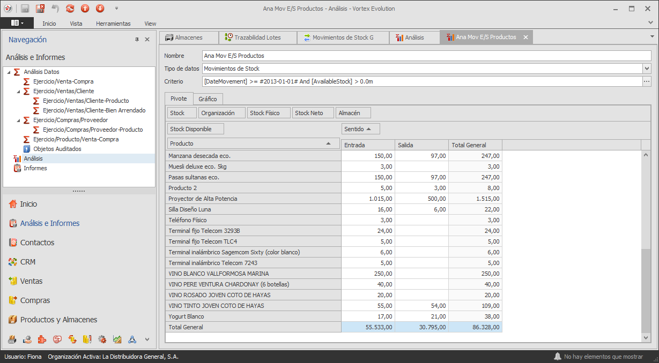Collapse the Análisis Datos tree node
Viewport: 659px width, 363px height.
[x=9, y=72]
